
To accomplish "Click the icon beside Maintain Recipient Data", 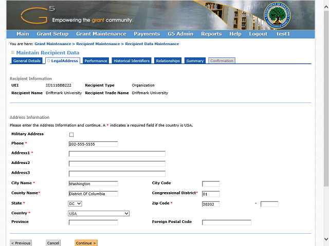I will pos(12,52).
